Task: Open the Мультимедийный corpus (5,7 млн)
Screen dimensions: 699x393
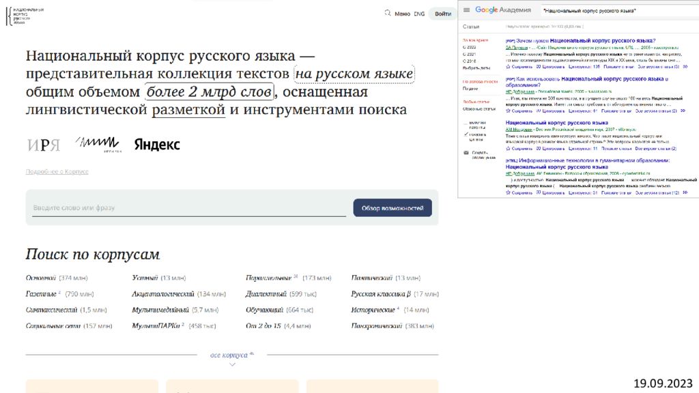Action: click(x=175, y=310)
